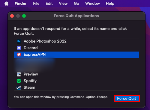Viewport: 150px width, 110px height.
Task: Open the Apple logo menu
Action: coord(7,4)
